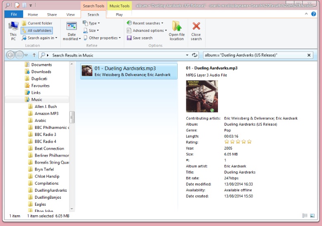Switch to Details view icon in status bar
322x226 pixels.
coord(305,216)
